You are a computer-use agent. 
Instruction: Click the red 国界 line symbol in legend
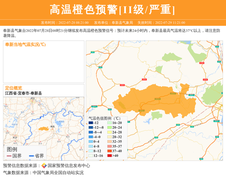(x=8, y=156)
